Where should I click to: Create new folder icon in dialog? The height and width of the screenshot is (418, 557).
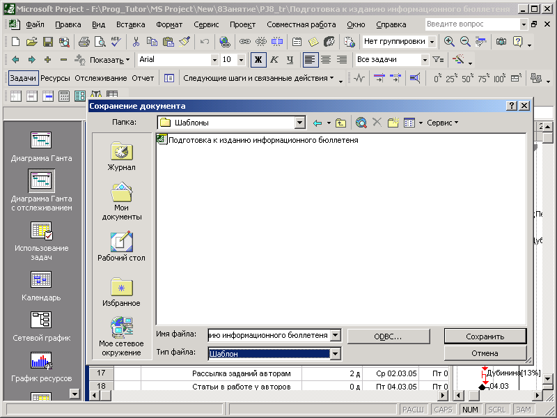pos(393,123)
